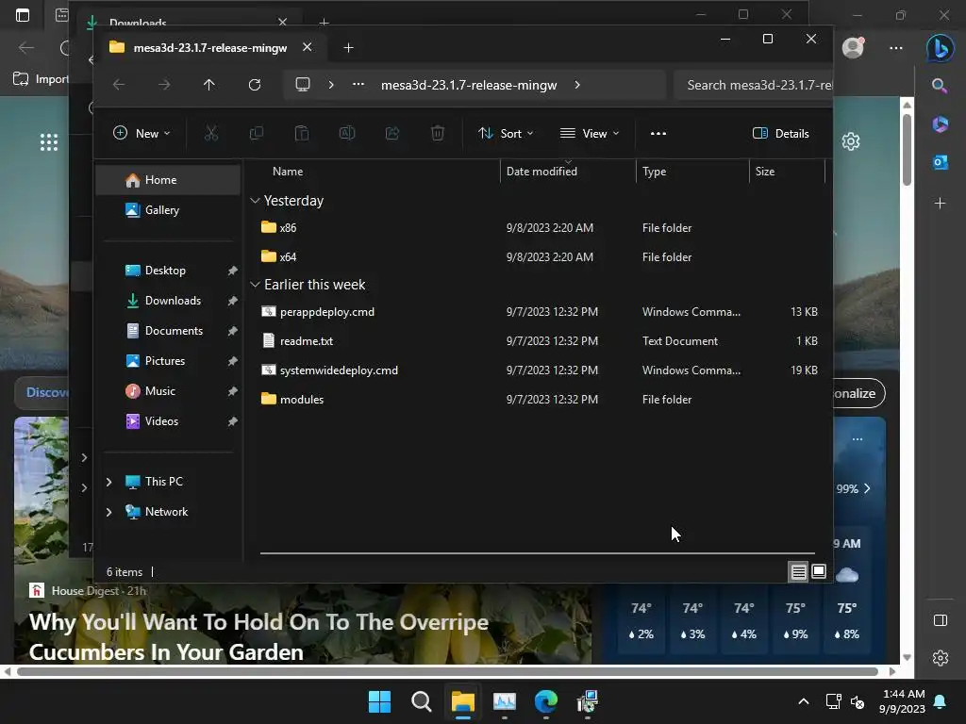Click the Back navigation arrow in Explorer
The height and width of the screenshot is (724, 966).
point(119,85)
